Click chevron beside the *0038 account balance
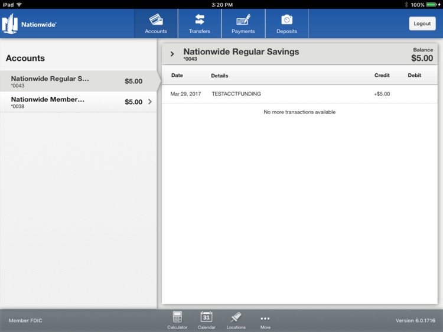This screenshot has height=332, width=443. [150, 102]
